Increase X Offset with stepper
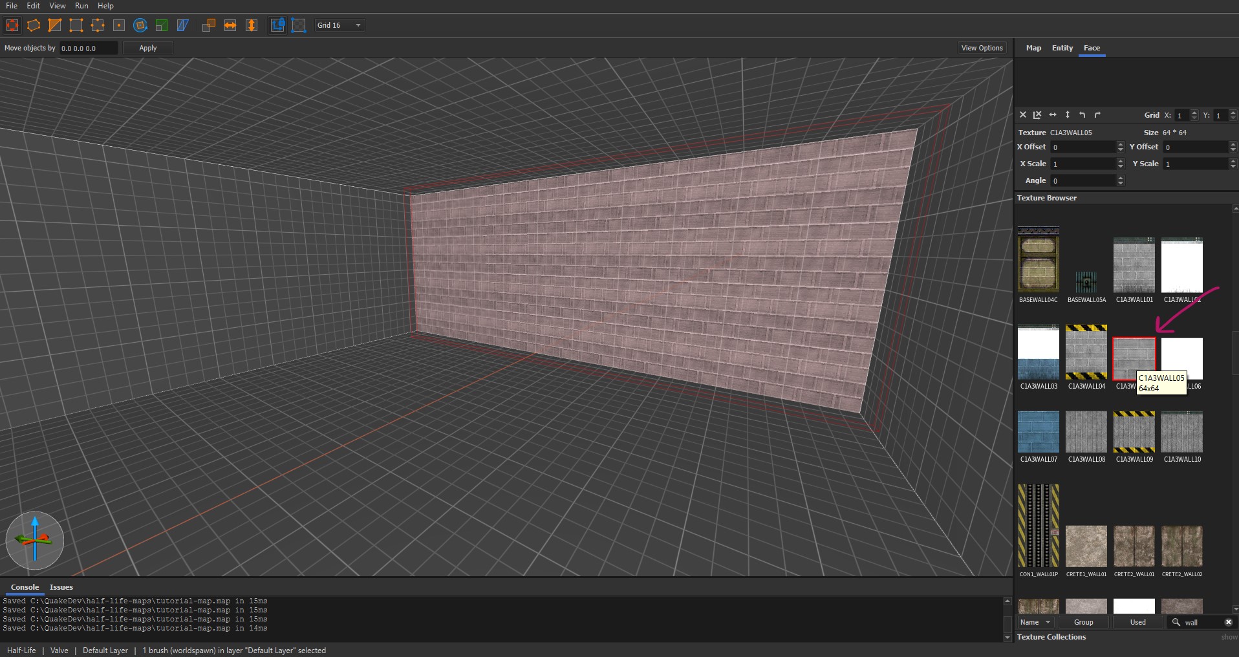The height and width of the screenshot is (657, 1239). (1121, 144)
